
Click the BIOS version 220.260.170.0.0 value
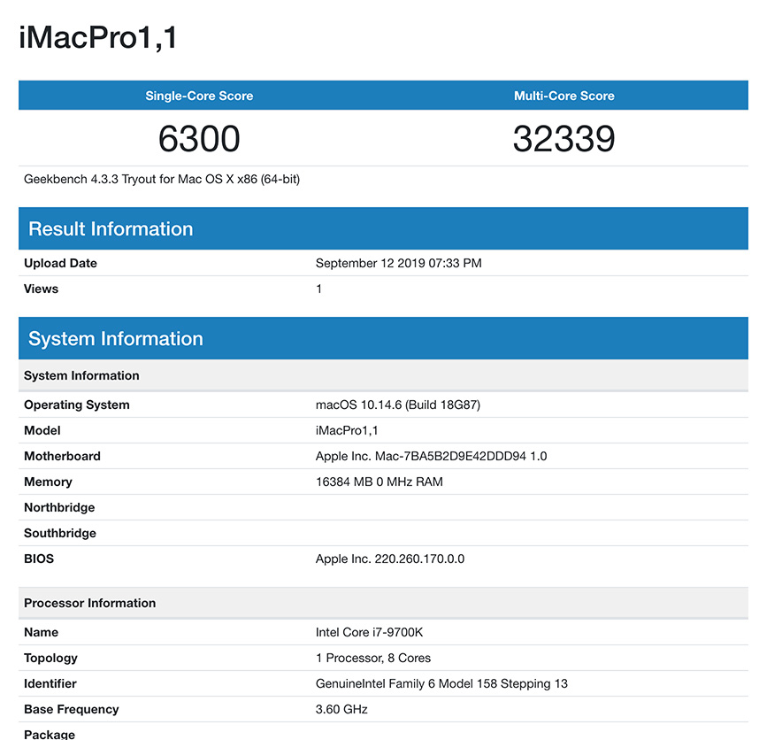tap(389, 559)
